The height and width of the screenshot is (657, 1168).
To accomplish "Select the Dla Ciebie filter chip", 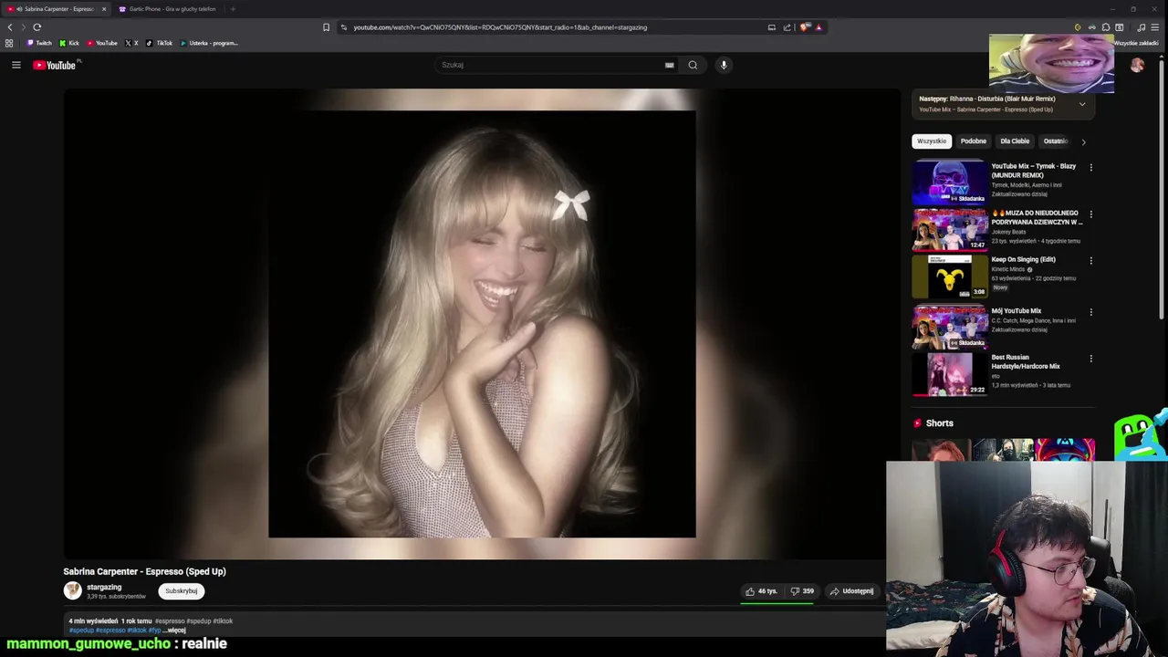I will tap(1015, 141).
